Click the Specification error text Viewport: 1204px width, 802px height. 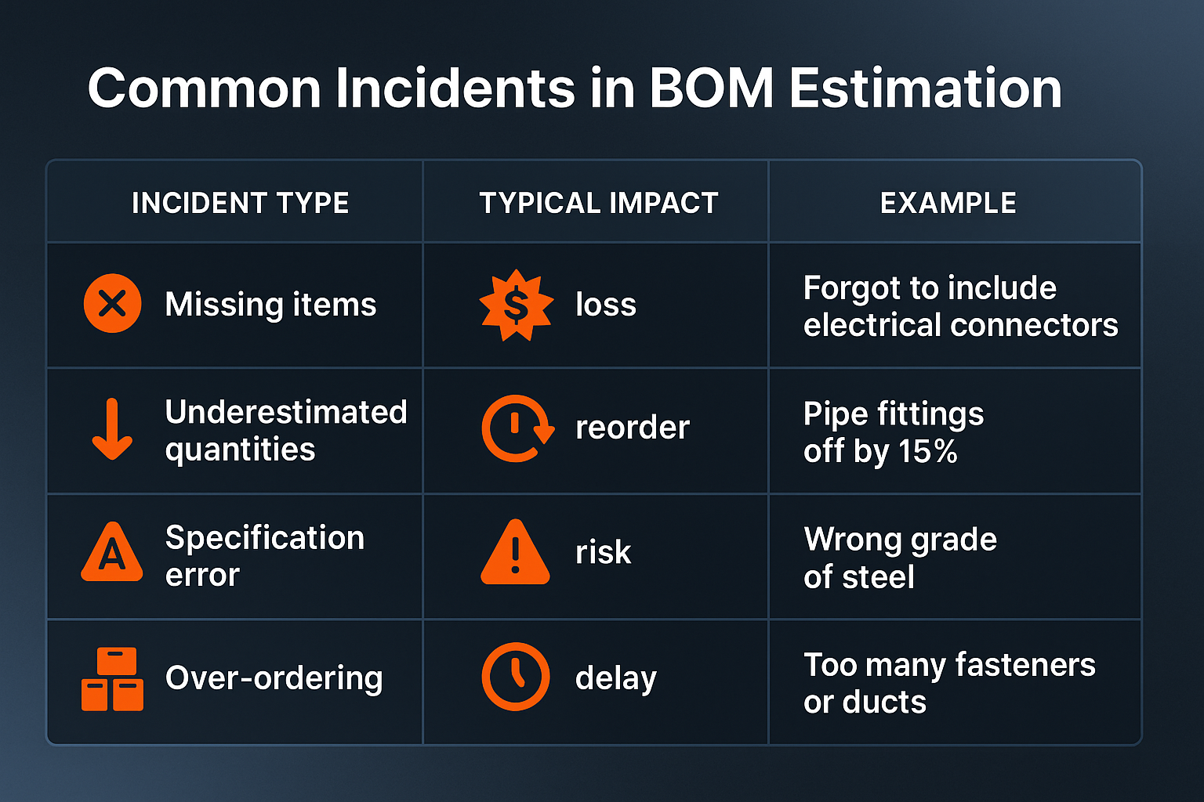pyautogui.click(x=264, y=555)
